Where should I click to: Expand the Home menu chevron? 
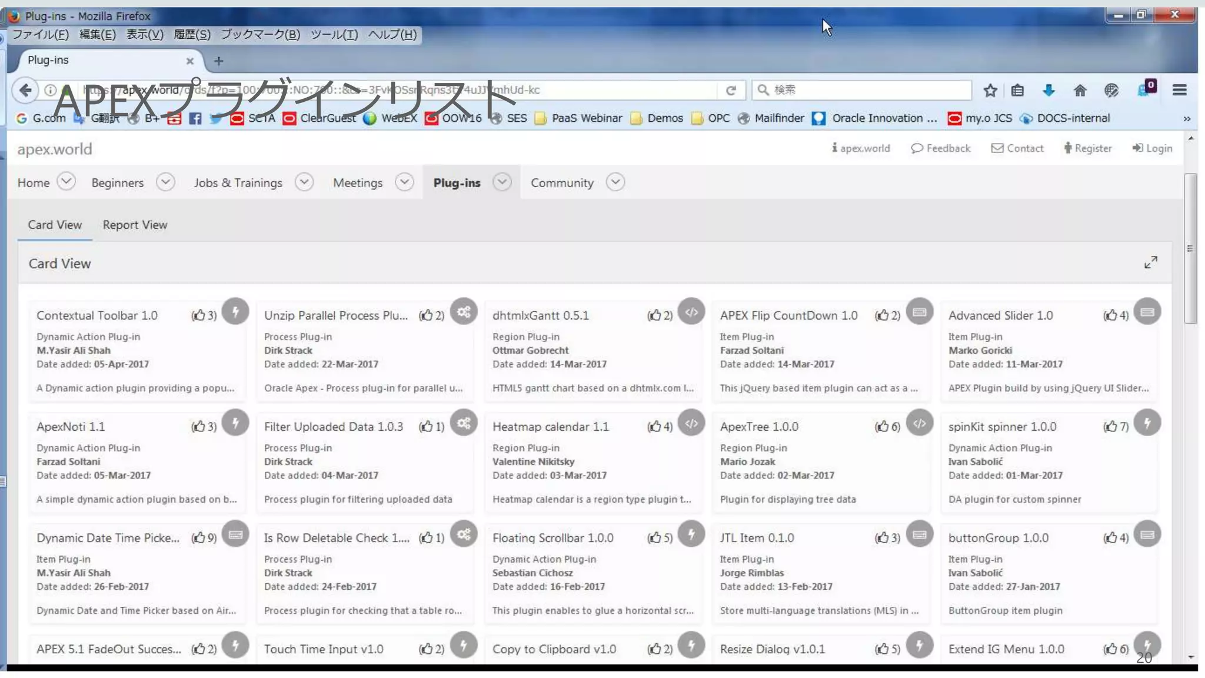pyautogui.click(x=66, y=182)
